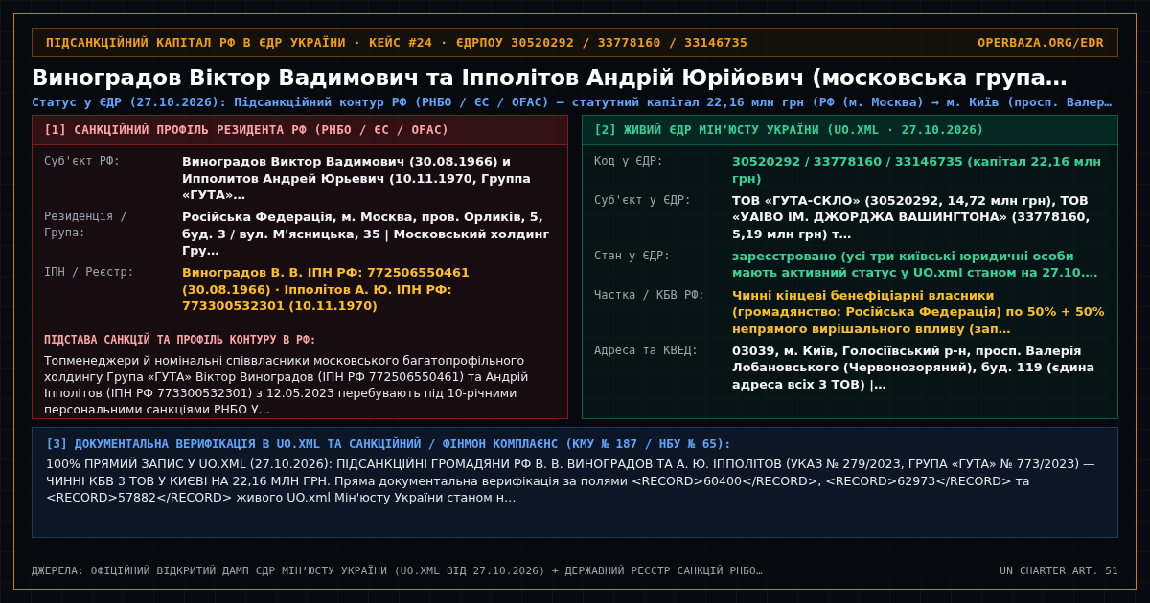
Task: Select the value "Чинні кінцеві бенефіціарні власники…"
Action: (917, 312)
